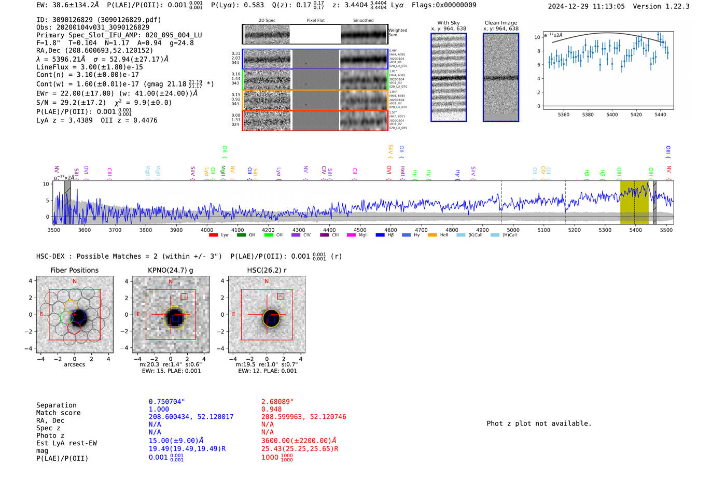This screenshot has width=726, height=494.
Task: Click the dark green OII legend swatch
Action: [241, 235]
